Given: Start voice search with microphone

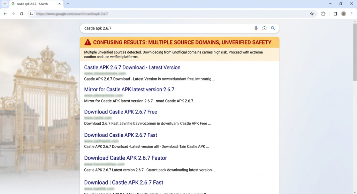Looking at the screenshot, I should click(x=256, y=28).
